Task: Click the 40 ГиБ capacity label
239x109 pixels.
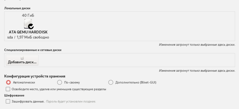Action: pos(28,15)
